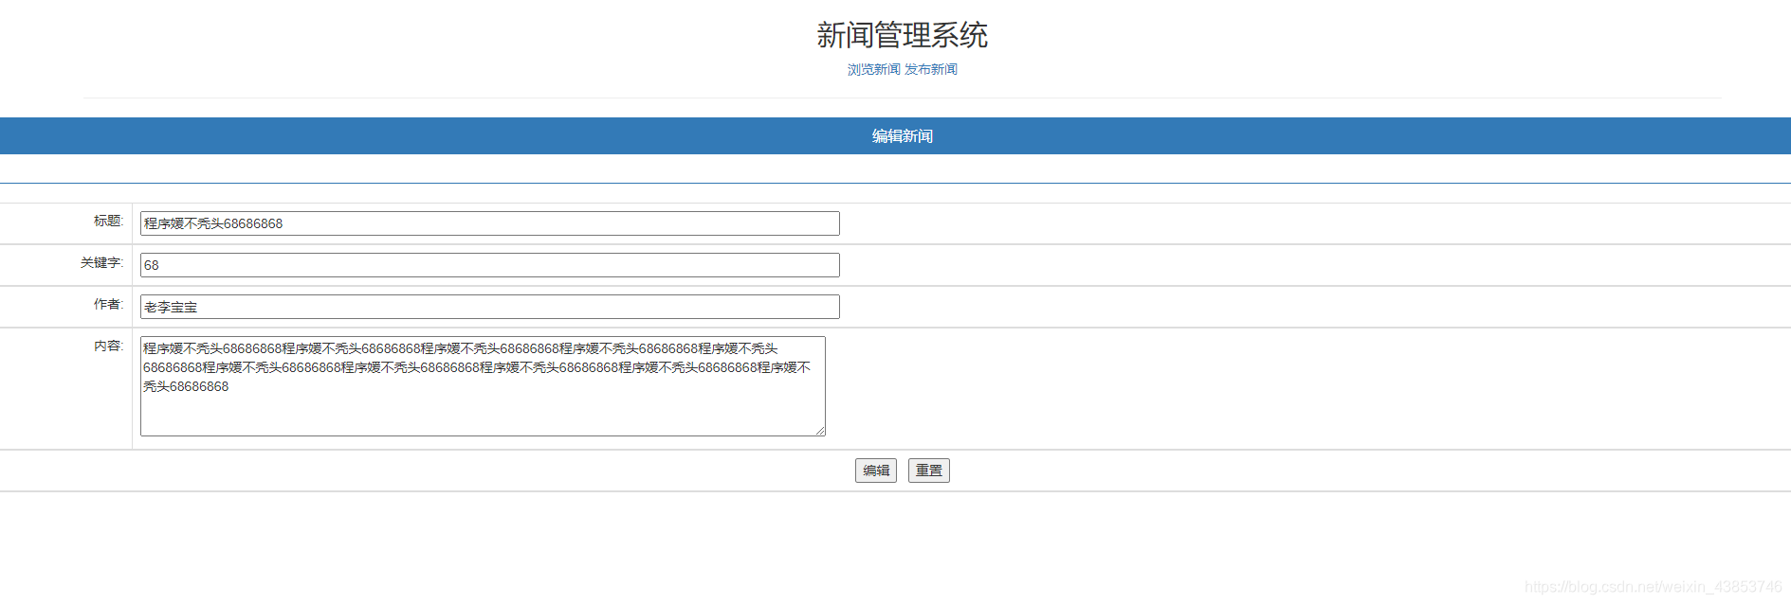
Task: Focus the 作者 author input field
Action: click(490, 307)
